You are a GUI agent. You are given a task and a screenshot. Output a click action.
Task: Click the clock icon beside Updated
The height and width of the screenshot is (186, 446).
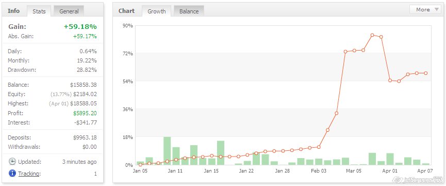click(12, 162)
